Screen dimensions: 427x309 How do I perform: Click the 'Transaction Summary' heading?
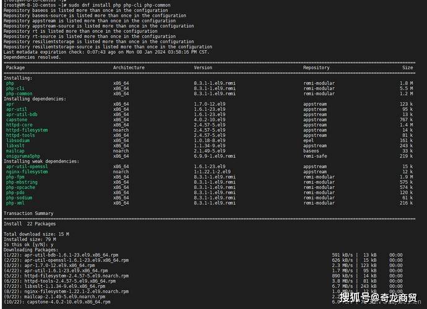(x=28, y=213)
